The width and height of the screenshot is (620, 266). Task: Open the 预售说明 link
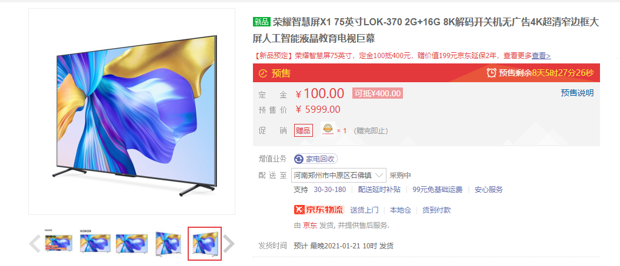pyautogui.click(x=577, y=93)
